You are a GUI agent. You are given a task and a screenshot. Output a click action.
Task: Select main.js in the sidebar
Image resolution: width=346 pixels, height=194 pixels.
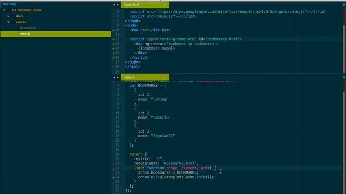point(56,34)
